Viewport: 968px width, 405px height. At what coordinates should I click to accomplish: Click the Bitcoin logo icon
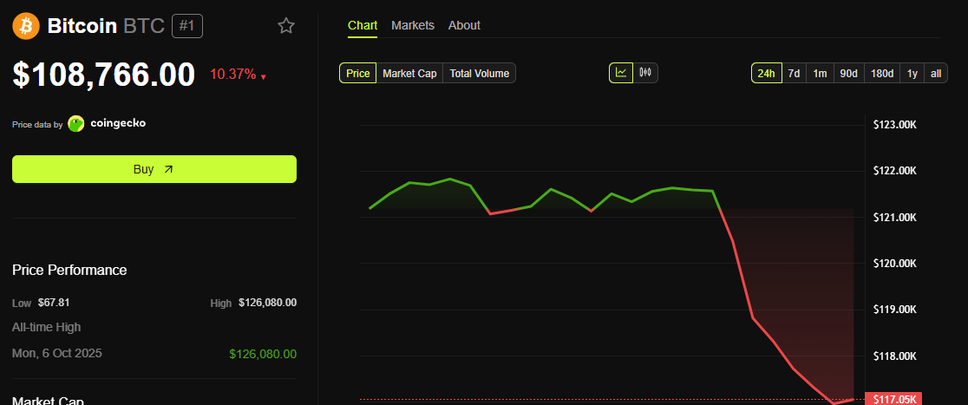tap(26, 26)
